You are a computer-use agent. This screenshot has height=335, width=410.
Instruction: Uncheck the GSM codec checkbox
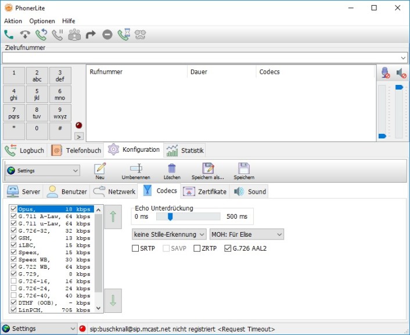(13, 237)
